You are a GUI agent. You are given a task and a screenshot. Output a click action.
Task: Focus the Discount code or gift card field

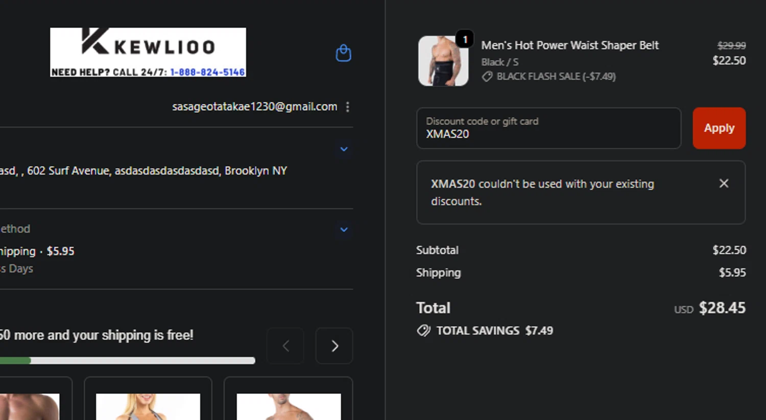(549, 128)
